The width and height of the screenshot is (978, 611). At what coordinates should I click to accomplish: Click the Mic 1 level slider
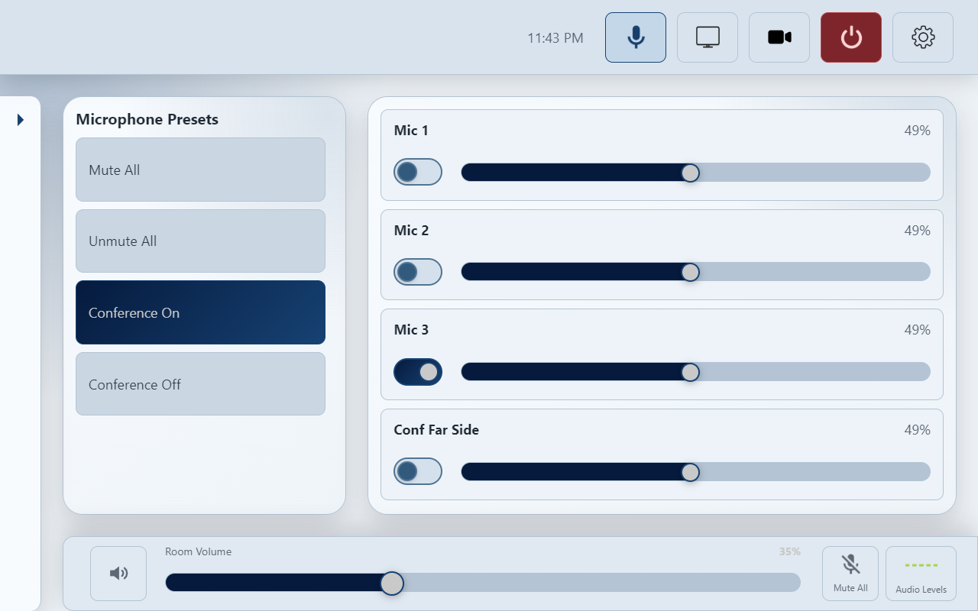(x=696, y=173)
